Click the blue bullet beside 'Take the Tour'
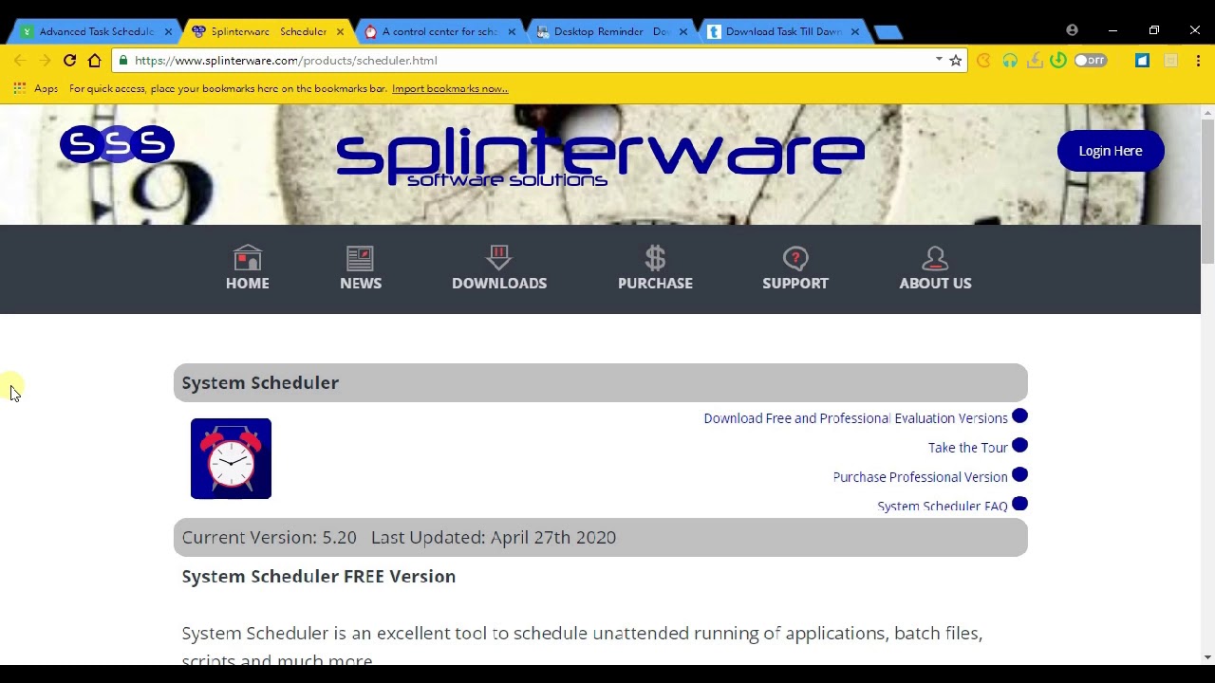 click(x=1019, y=445)
